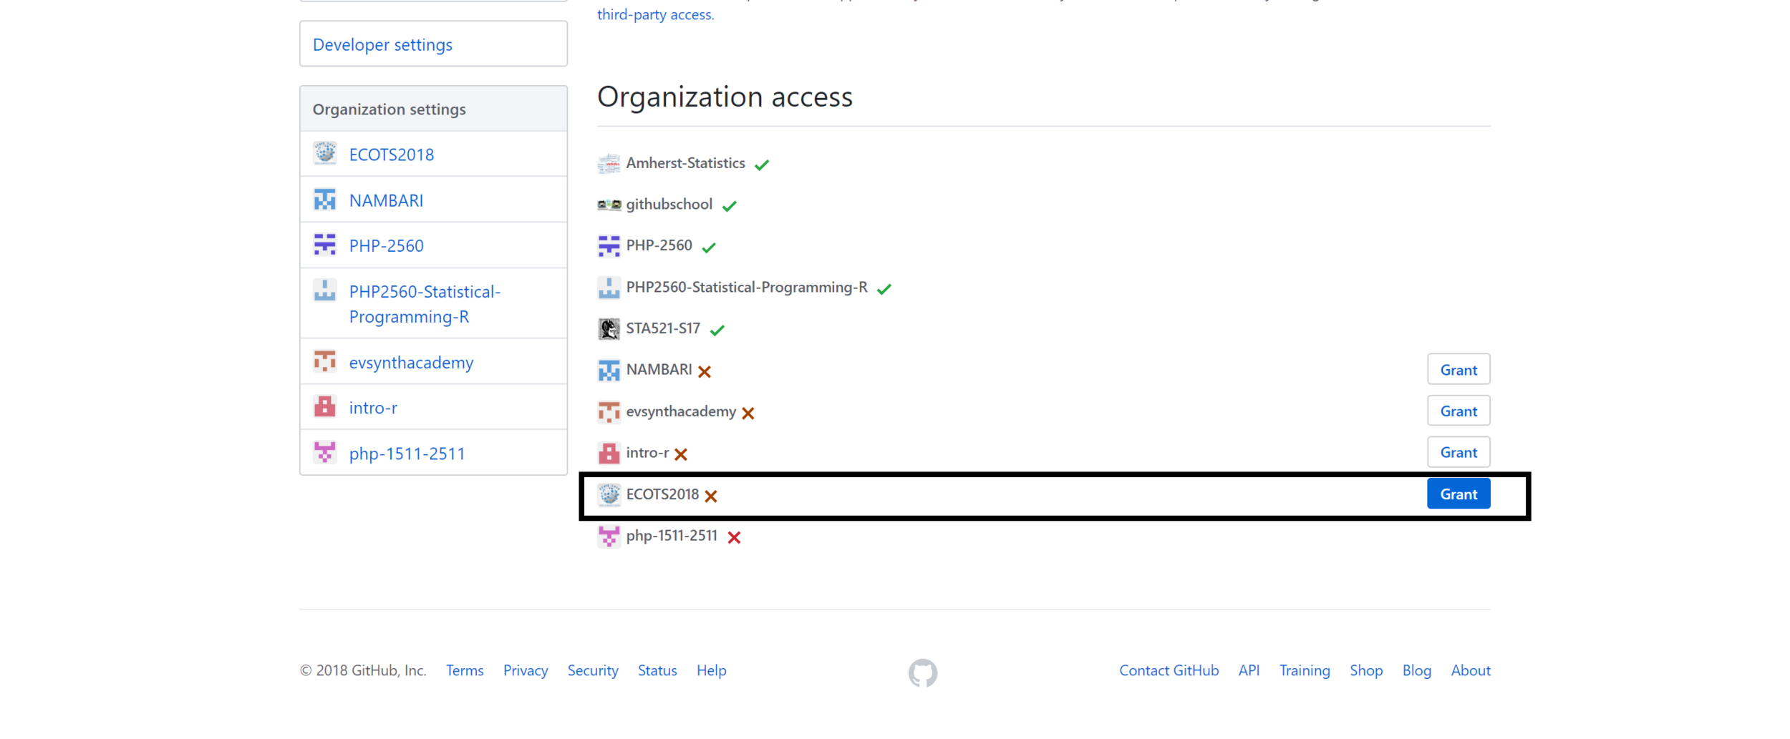Click STA521-S17 avatar in access list
This screenshot has width=1790, height=739.
point(609,329)
